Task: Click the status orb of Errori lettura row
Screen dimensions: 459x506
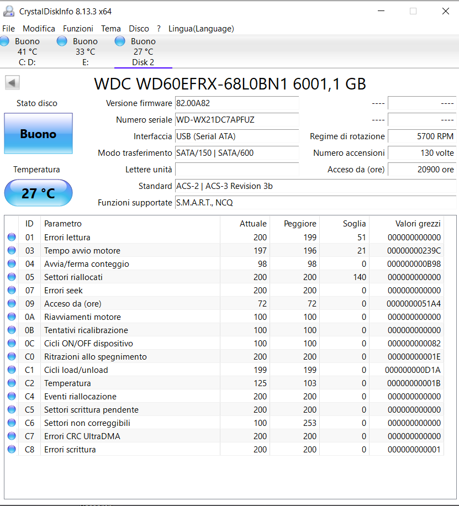Action: 12,237
